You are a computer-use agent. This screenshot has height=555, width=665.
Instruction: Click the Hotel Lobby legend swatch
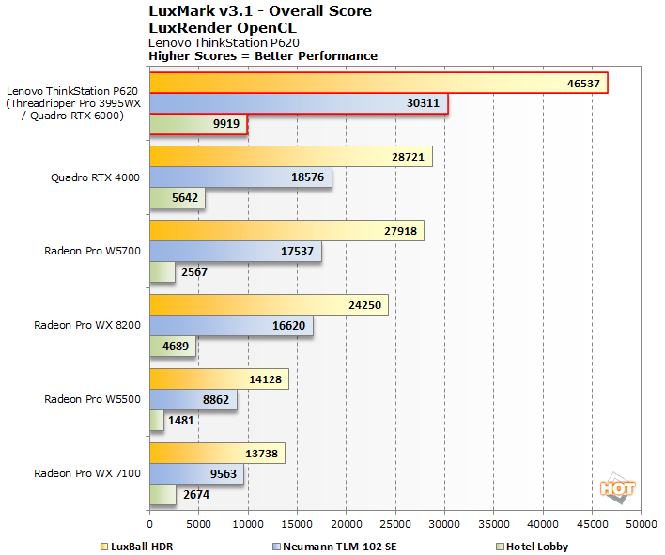click(x=500, y=547)
